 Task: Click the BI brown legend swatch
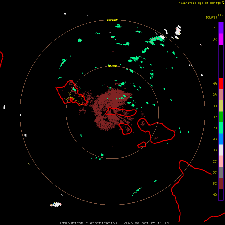pos(221,183)
